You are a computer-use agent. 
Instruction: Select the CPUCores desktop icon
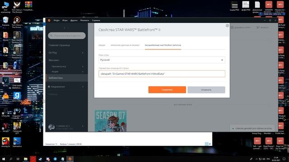pos(5,112)
